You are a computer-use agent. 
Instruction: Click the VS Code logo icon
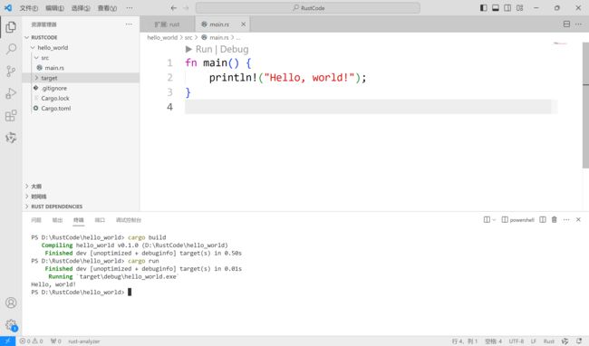(8, 8)
